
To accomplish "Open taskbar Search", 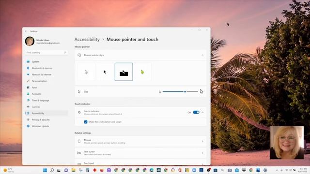I will click(x=52, y=170).
